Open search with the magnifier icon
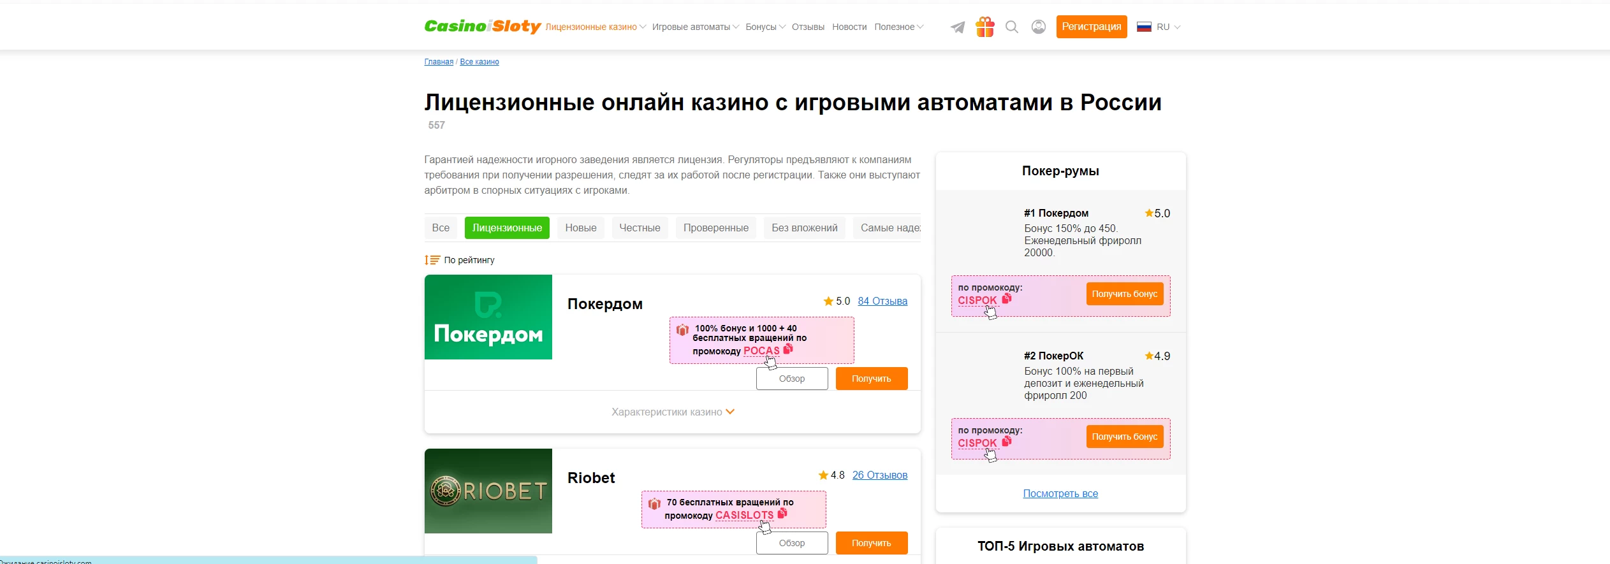Screen dimensions: 1610x564 pyautogui.click(x=1012, y=27)
